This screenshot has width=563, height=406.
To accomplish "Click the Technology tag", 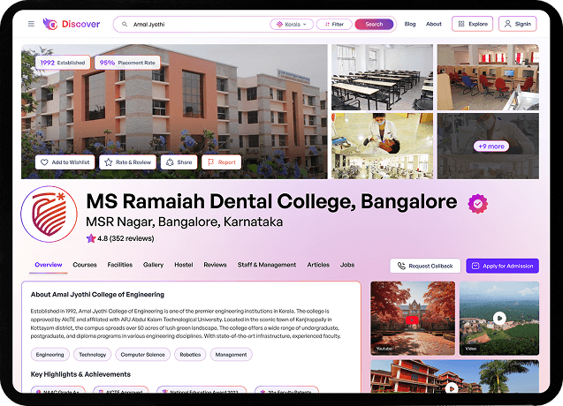I will pyautogui.click(x=92, y=354).
